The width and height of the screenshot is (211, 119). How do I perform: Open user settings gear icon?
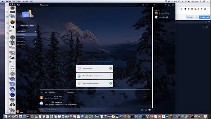36,112
